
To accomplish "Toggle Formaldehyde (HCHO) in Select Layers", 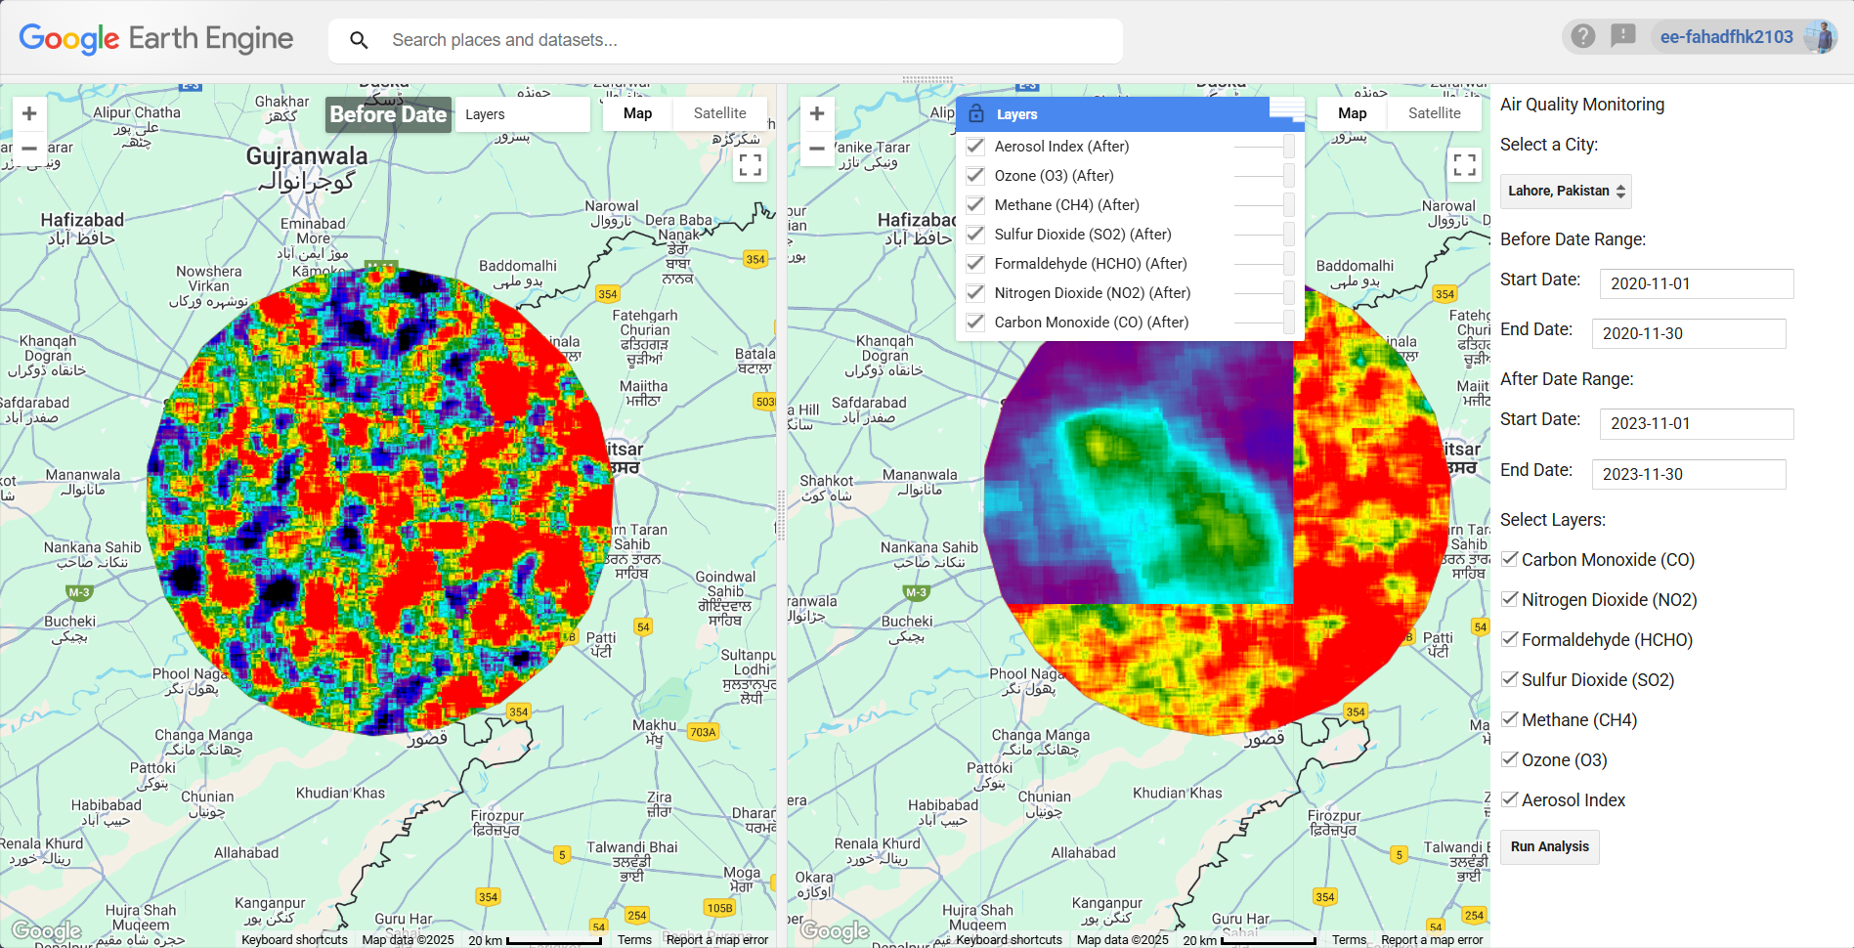I will tap(1510, 639).
